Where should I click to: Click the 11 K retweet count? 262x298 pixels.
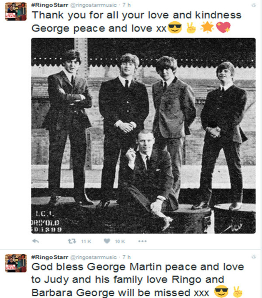86,241
